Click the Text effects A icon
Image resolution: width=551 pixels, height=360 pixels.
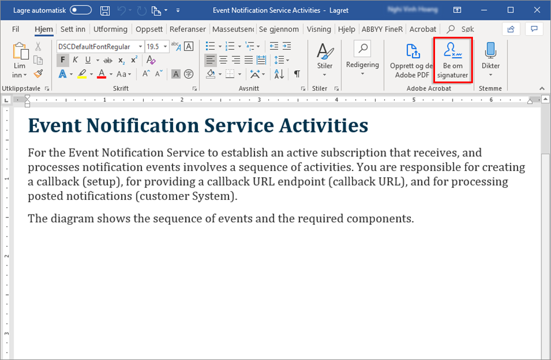coord(63,74)
